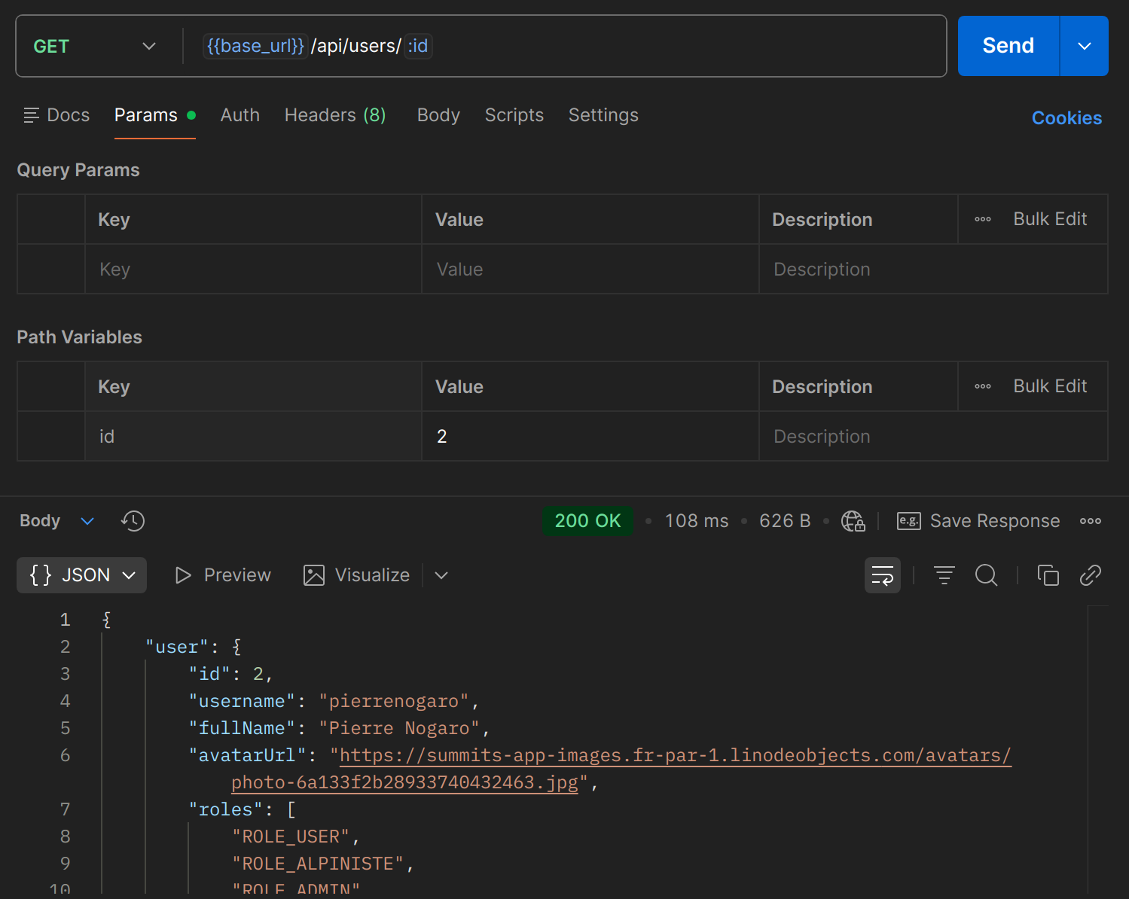Change JSON response format dropdown
This screenshot has width=1129, height=899.
pos(81,575)
